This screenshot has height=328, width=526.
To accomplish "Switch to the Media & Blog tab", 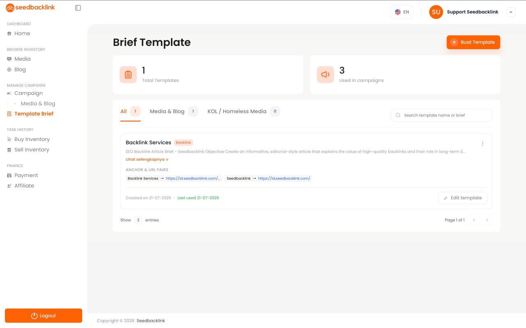I will [x=174, y=112].
